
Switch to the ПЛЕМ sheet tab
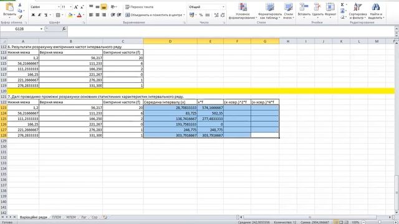click(56, 217)
